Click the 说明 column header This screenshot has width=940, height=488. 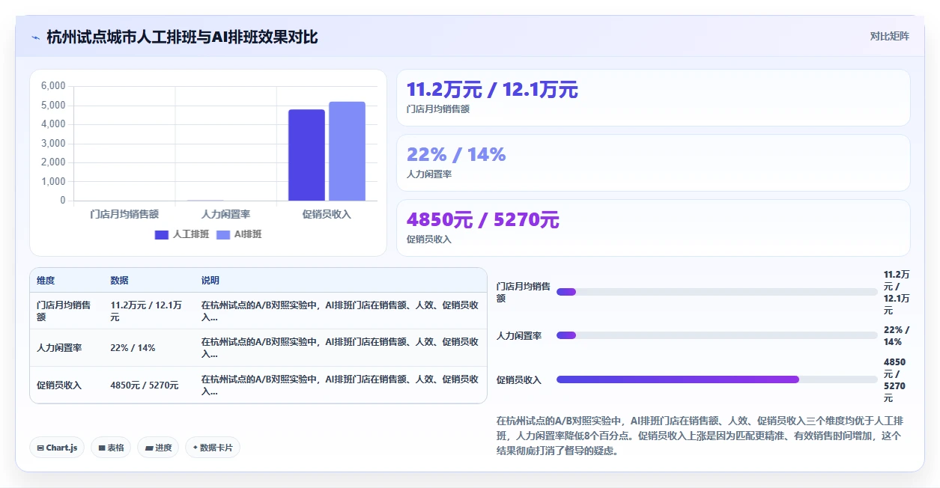210,280
